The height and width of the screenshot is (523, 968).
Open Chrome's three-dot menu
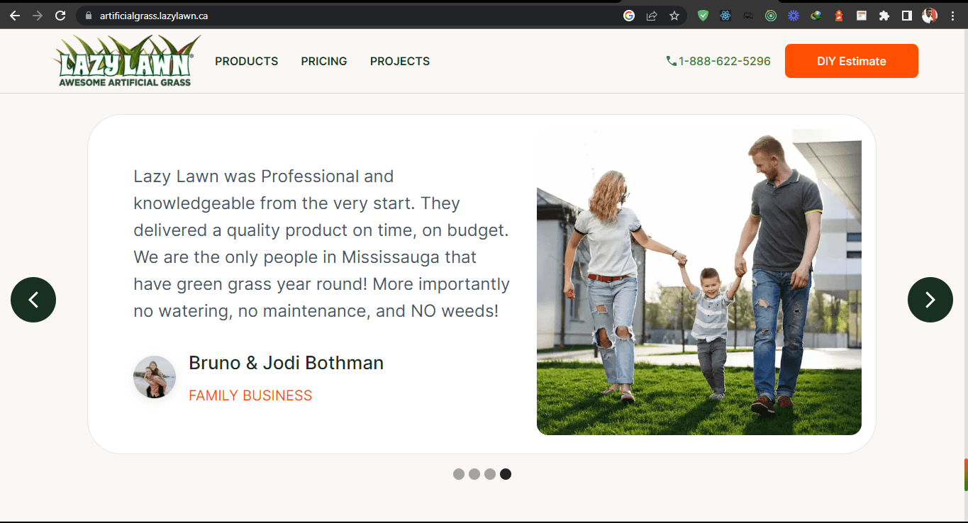point(952,16)
